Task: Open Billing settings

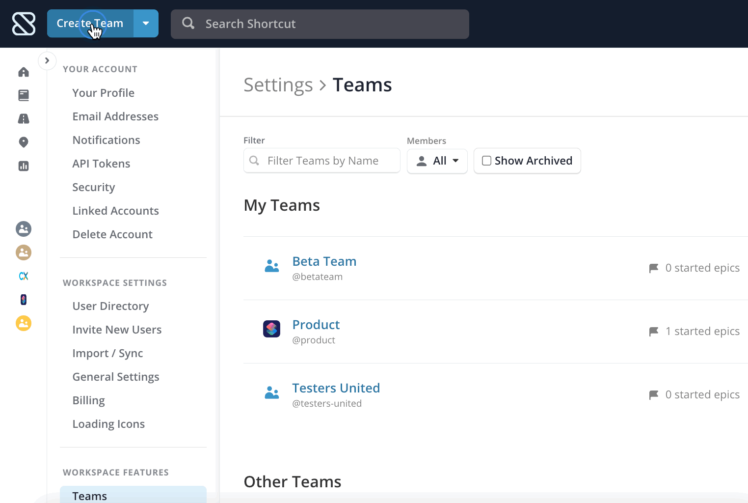Action: 88,400
